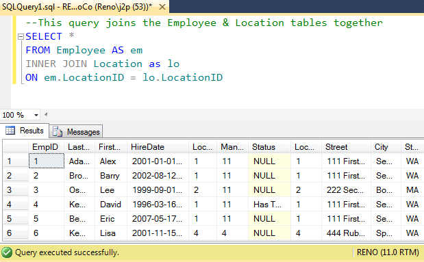
Task: Click the hire date '2001-11-15...'
Action: pyautogui.click(x=158, y=233)
